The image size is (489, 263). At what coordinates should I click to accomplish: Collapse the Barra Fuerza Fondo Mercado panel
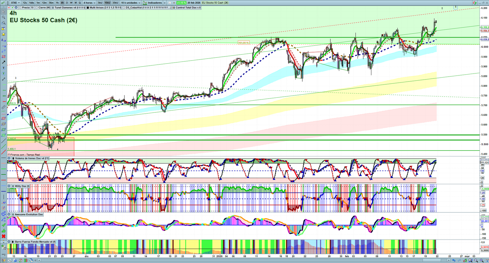pyautogui.click(x=9, y=242)
